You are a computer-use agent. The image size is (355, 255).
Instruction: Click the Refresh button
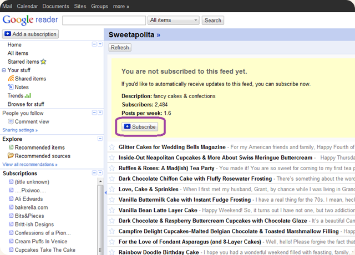coord(120,48)
